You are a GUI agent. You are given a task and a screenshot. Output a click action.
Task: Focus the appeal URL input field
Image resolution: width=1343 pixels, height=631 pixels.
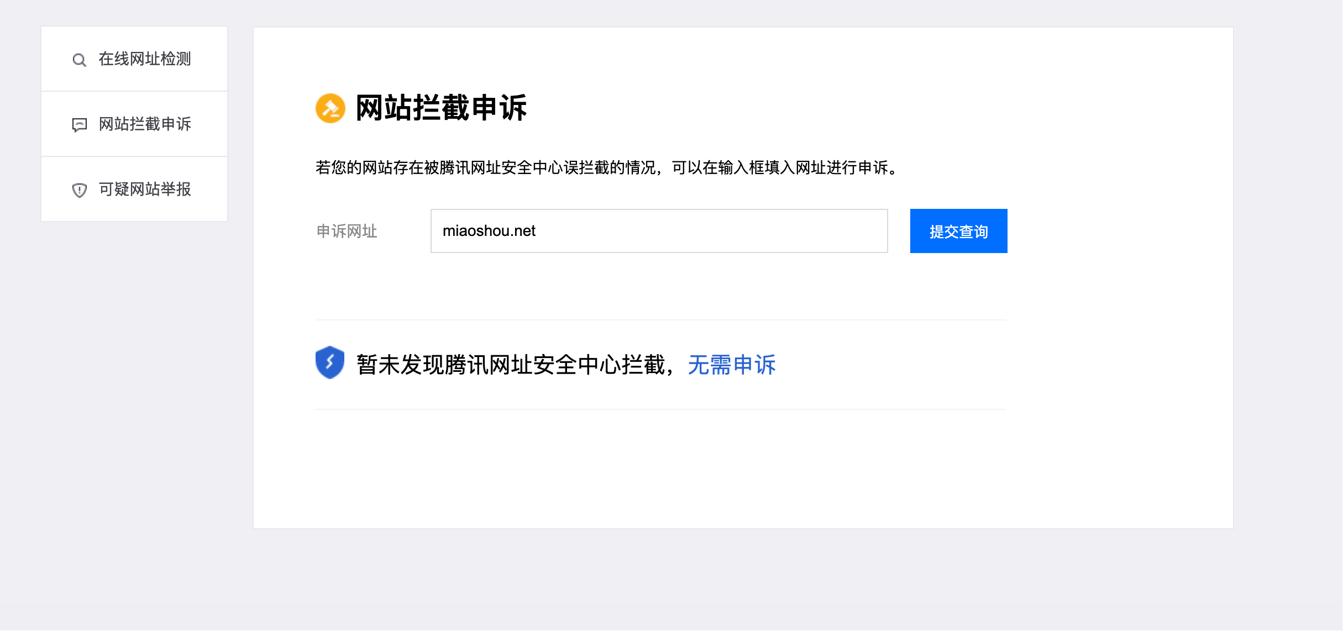pos(659,231)
